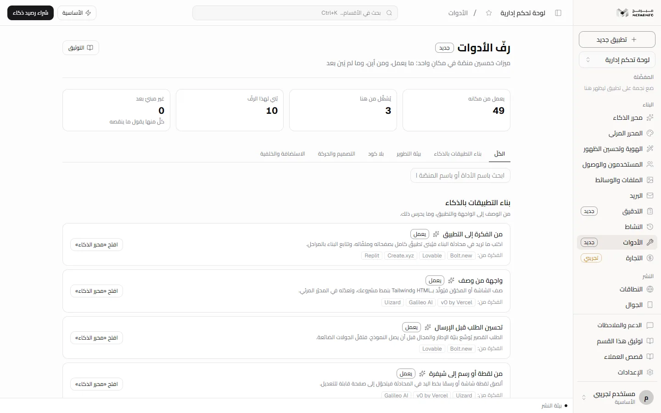Viewport: 661px width, 413px height.
Task: Open the الأساسية plan selector
Action: pos(77,13)
